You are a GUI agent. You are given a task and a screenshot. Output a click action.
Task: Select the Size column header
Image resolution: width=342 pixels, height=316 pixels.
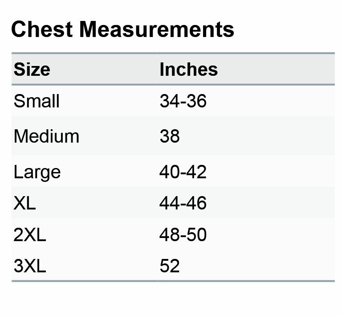(x=32, y=69)
